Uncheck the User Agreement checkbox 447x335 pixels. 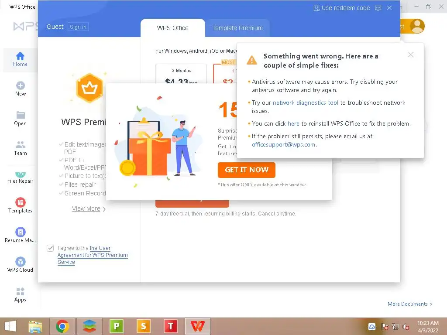click(x=50, y=248)
